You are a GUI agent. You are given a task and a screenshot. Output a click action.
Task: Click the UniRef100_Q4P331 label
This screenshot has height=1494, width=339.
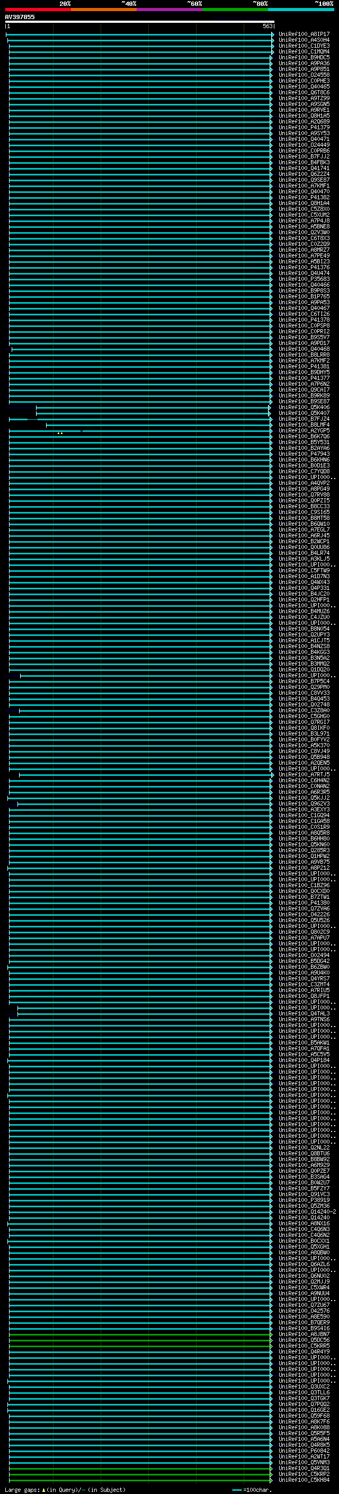coord(304,588)
